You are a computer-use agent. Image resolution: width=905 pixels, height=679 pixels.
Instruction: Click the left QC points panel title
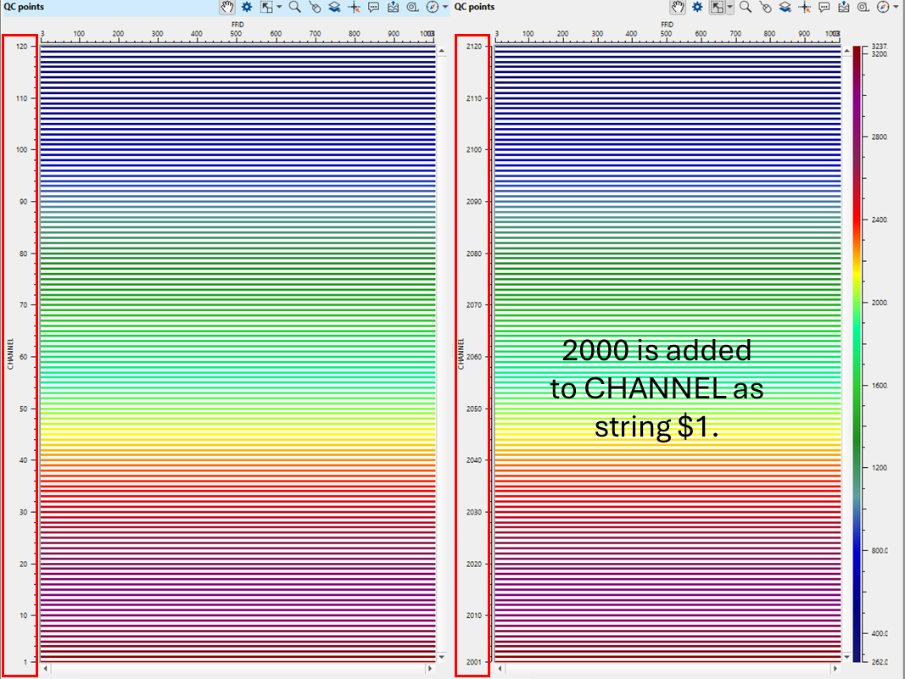click(23, 7)
